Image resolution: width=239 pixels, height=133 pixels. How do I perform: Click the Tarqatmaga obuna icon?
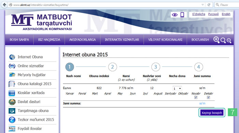point(12,111)
